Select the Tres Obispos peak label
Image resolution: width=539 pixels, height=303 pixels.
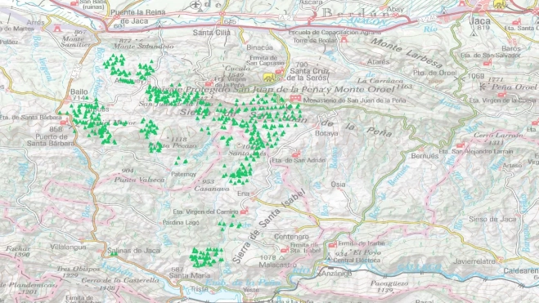[78, 269]
